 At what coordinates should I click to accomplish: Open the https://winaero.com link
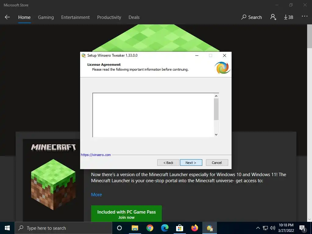tap(96, 155)
